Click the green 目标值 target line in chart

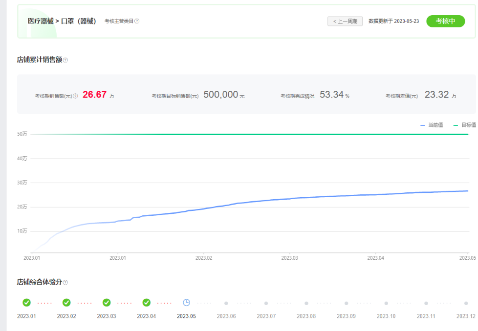tap(249, 134)
